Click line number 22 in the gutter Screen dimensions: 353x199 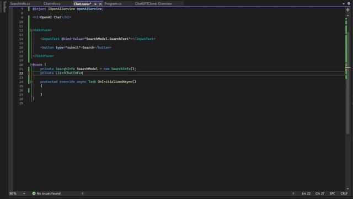(x=21, y=74)
